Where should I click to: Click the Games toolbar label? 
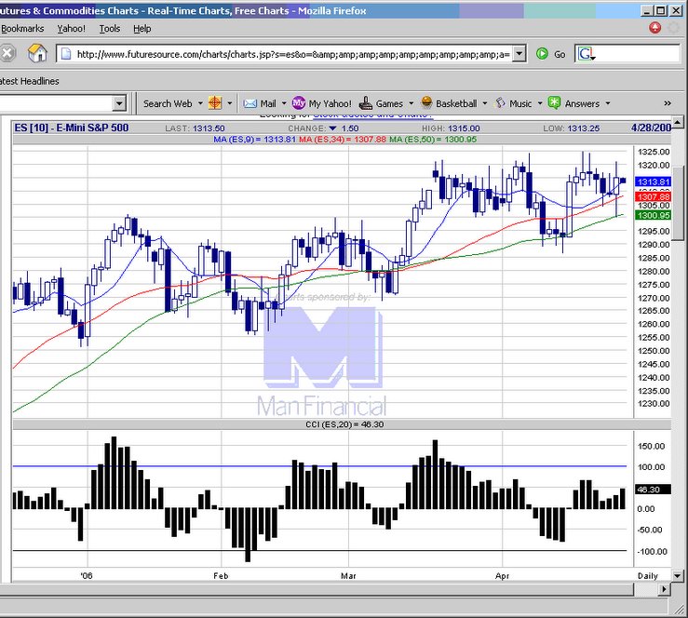tap(389, 103)
